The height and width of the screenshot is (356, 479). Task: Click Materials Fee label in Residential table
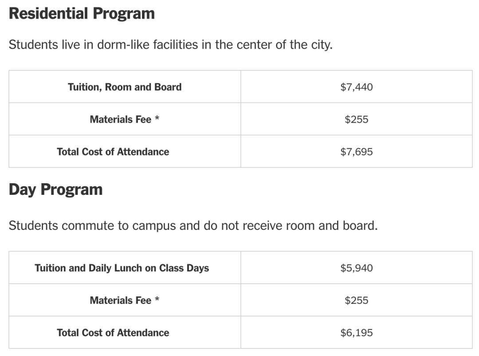click(x=120, y=119)
